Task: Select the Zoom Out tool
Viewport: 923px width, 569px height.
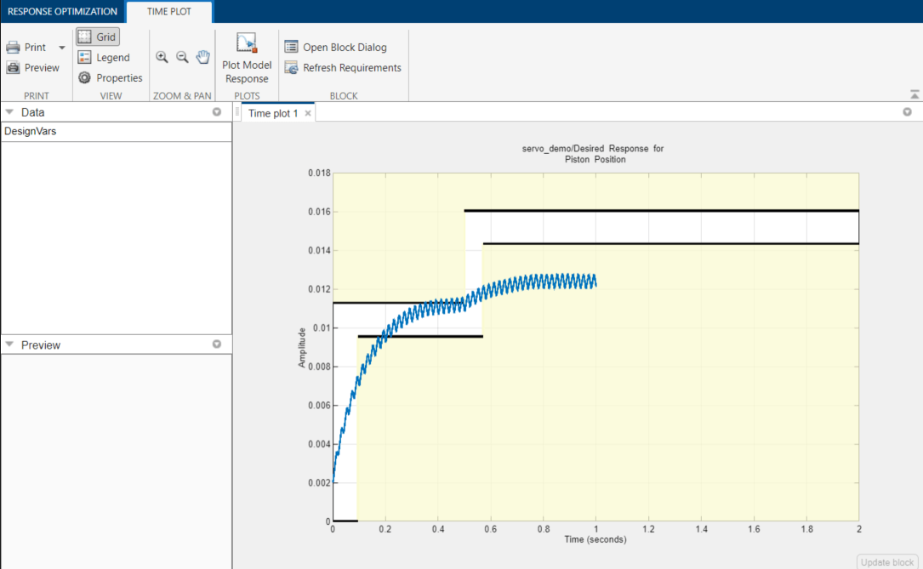Action: pos(182,57)
